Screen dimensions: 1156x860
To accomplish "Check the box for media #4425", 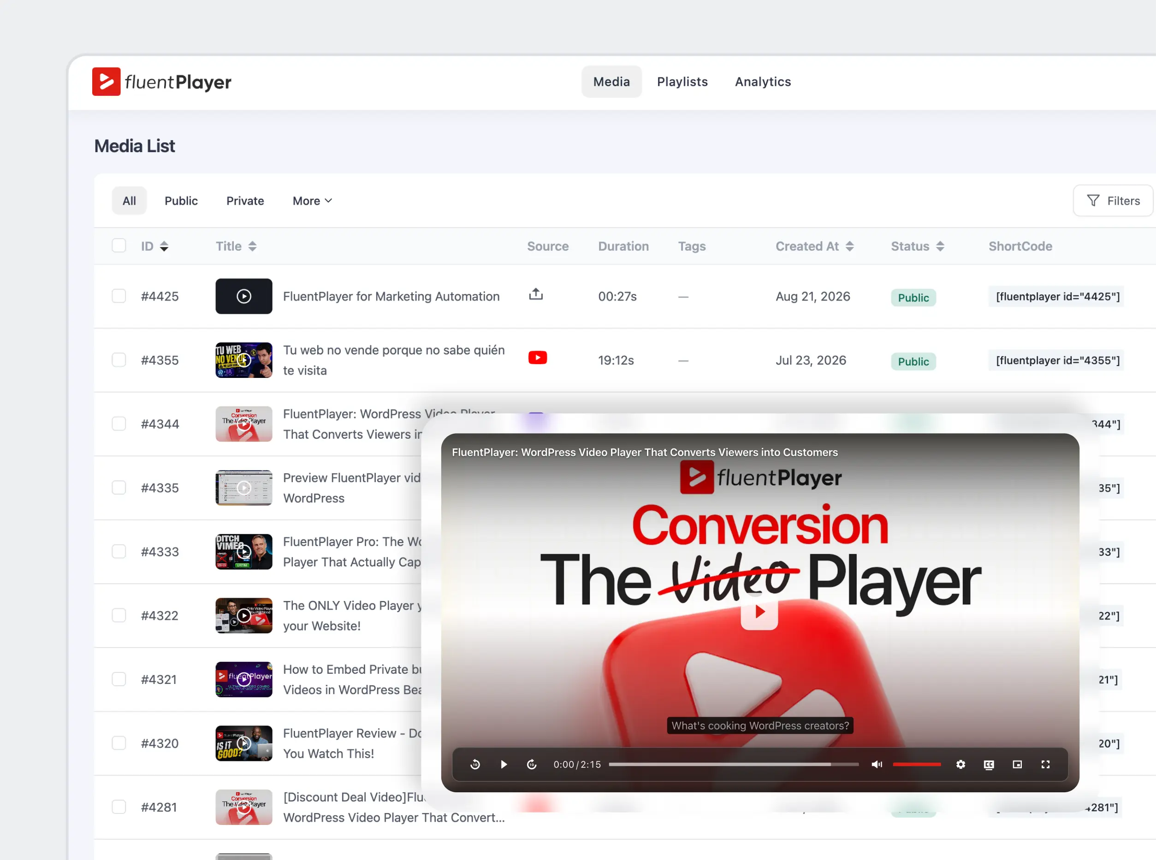I will click(119, 296).
